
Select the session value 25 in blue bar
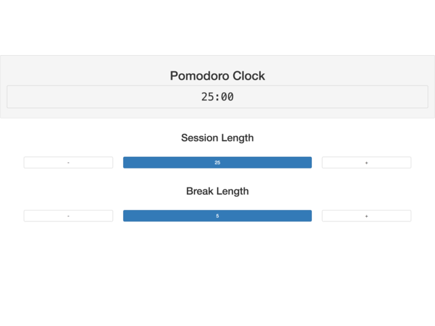pos(217,162)
